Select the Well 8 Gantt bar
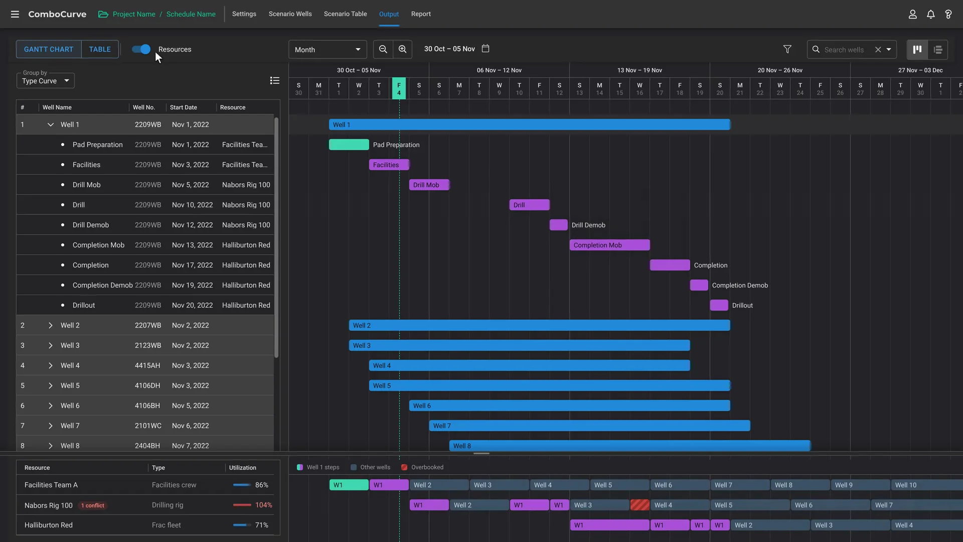This screenshot has height=542, width=963. coord(630,446)
